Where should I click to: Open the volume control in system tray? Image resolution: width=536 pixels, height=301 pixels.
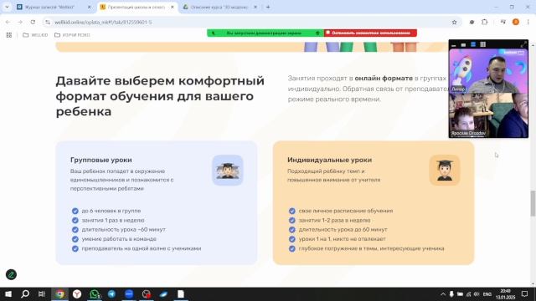477,294
